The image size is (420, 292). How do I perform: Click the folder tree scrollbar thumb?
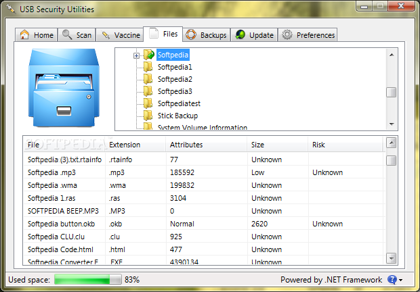pos(392,93)
